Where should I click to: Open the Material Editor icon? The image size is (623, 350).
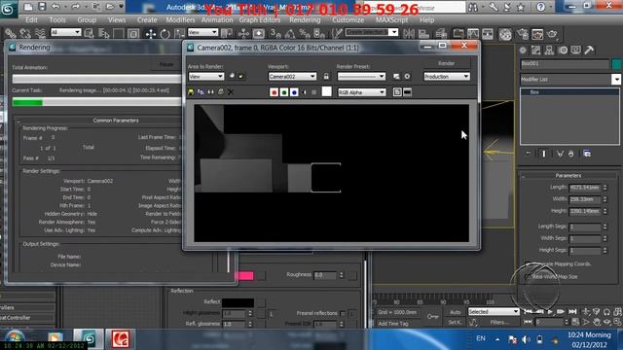click(505, 34)
